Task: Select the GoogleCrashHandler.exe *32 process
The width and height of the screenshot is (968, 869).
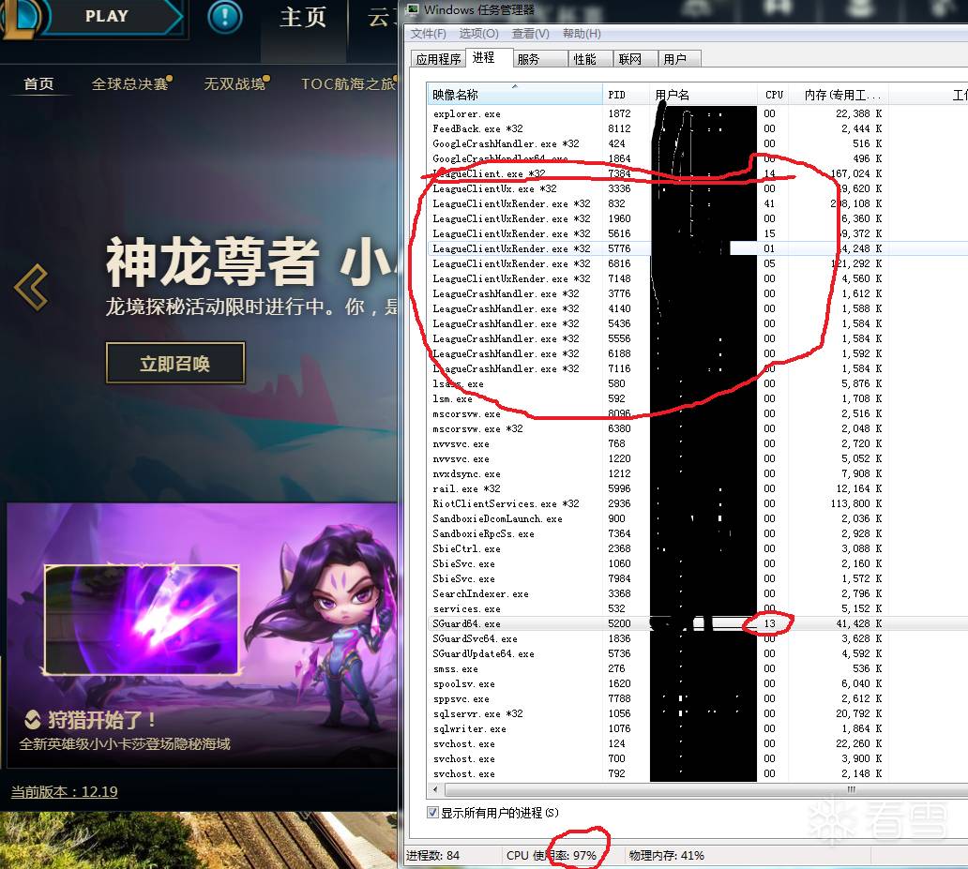Action: click(x=698, y=143)
